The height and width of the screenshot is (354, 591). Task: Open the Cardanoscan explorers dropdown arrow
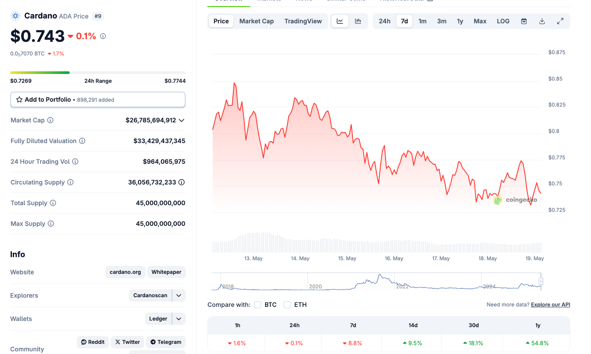coord(179,295)
